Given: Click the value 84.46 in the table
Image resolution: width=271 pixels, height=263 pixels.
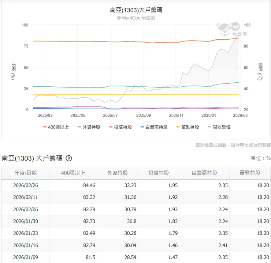Looking at the screenshot, I should [89, 185].
